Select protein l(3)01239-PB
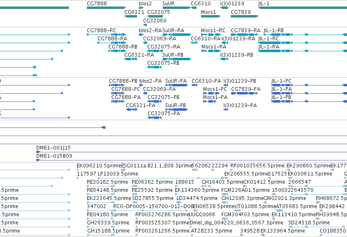This screenshot has width=347, height=237. (x=225, y=85)
